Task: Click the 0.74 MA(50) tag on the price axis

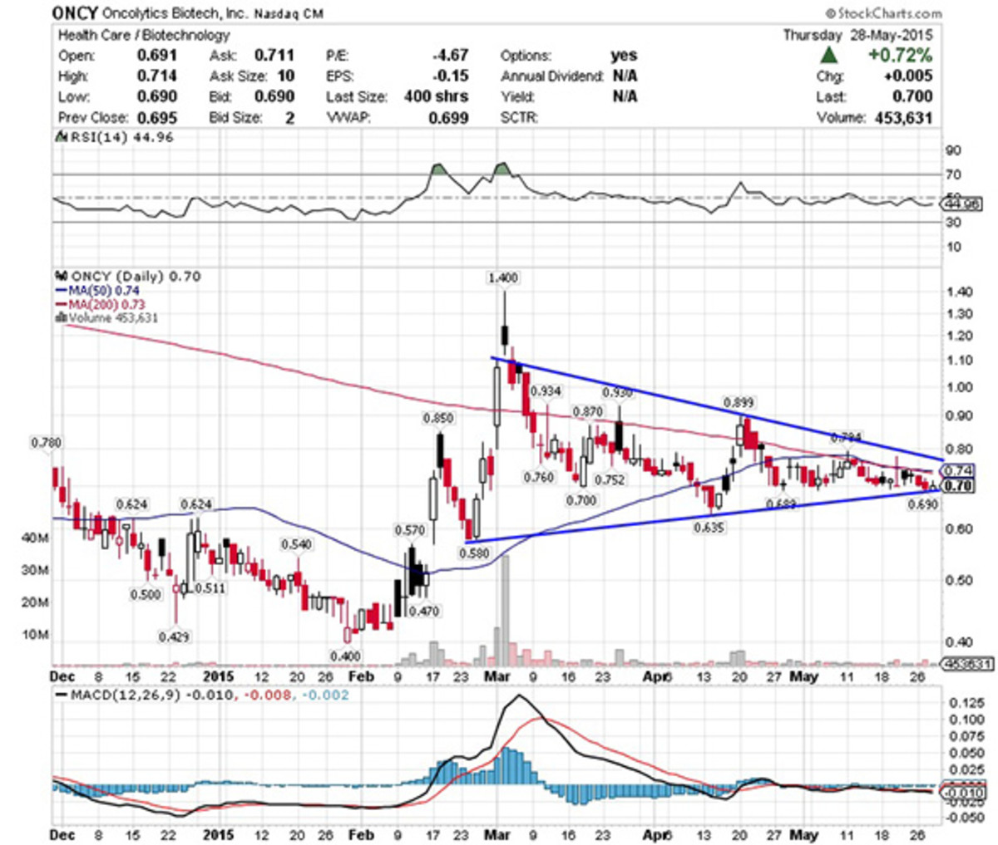Action: [x=959, y=470]
